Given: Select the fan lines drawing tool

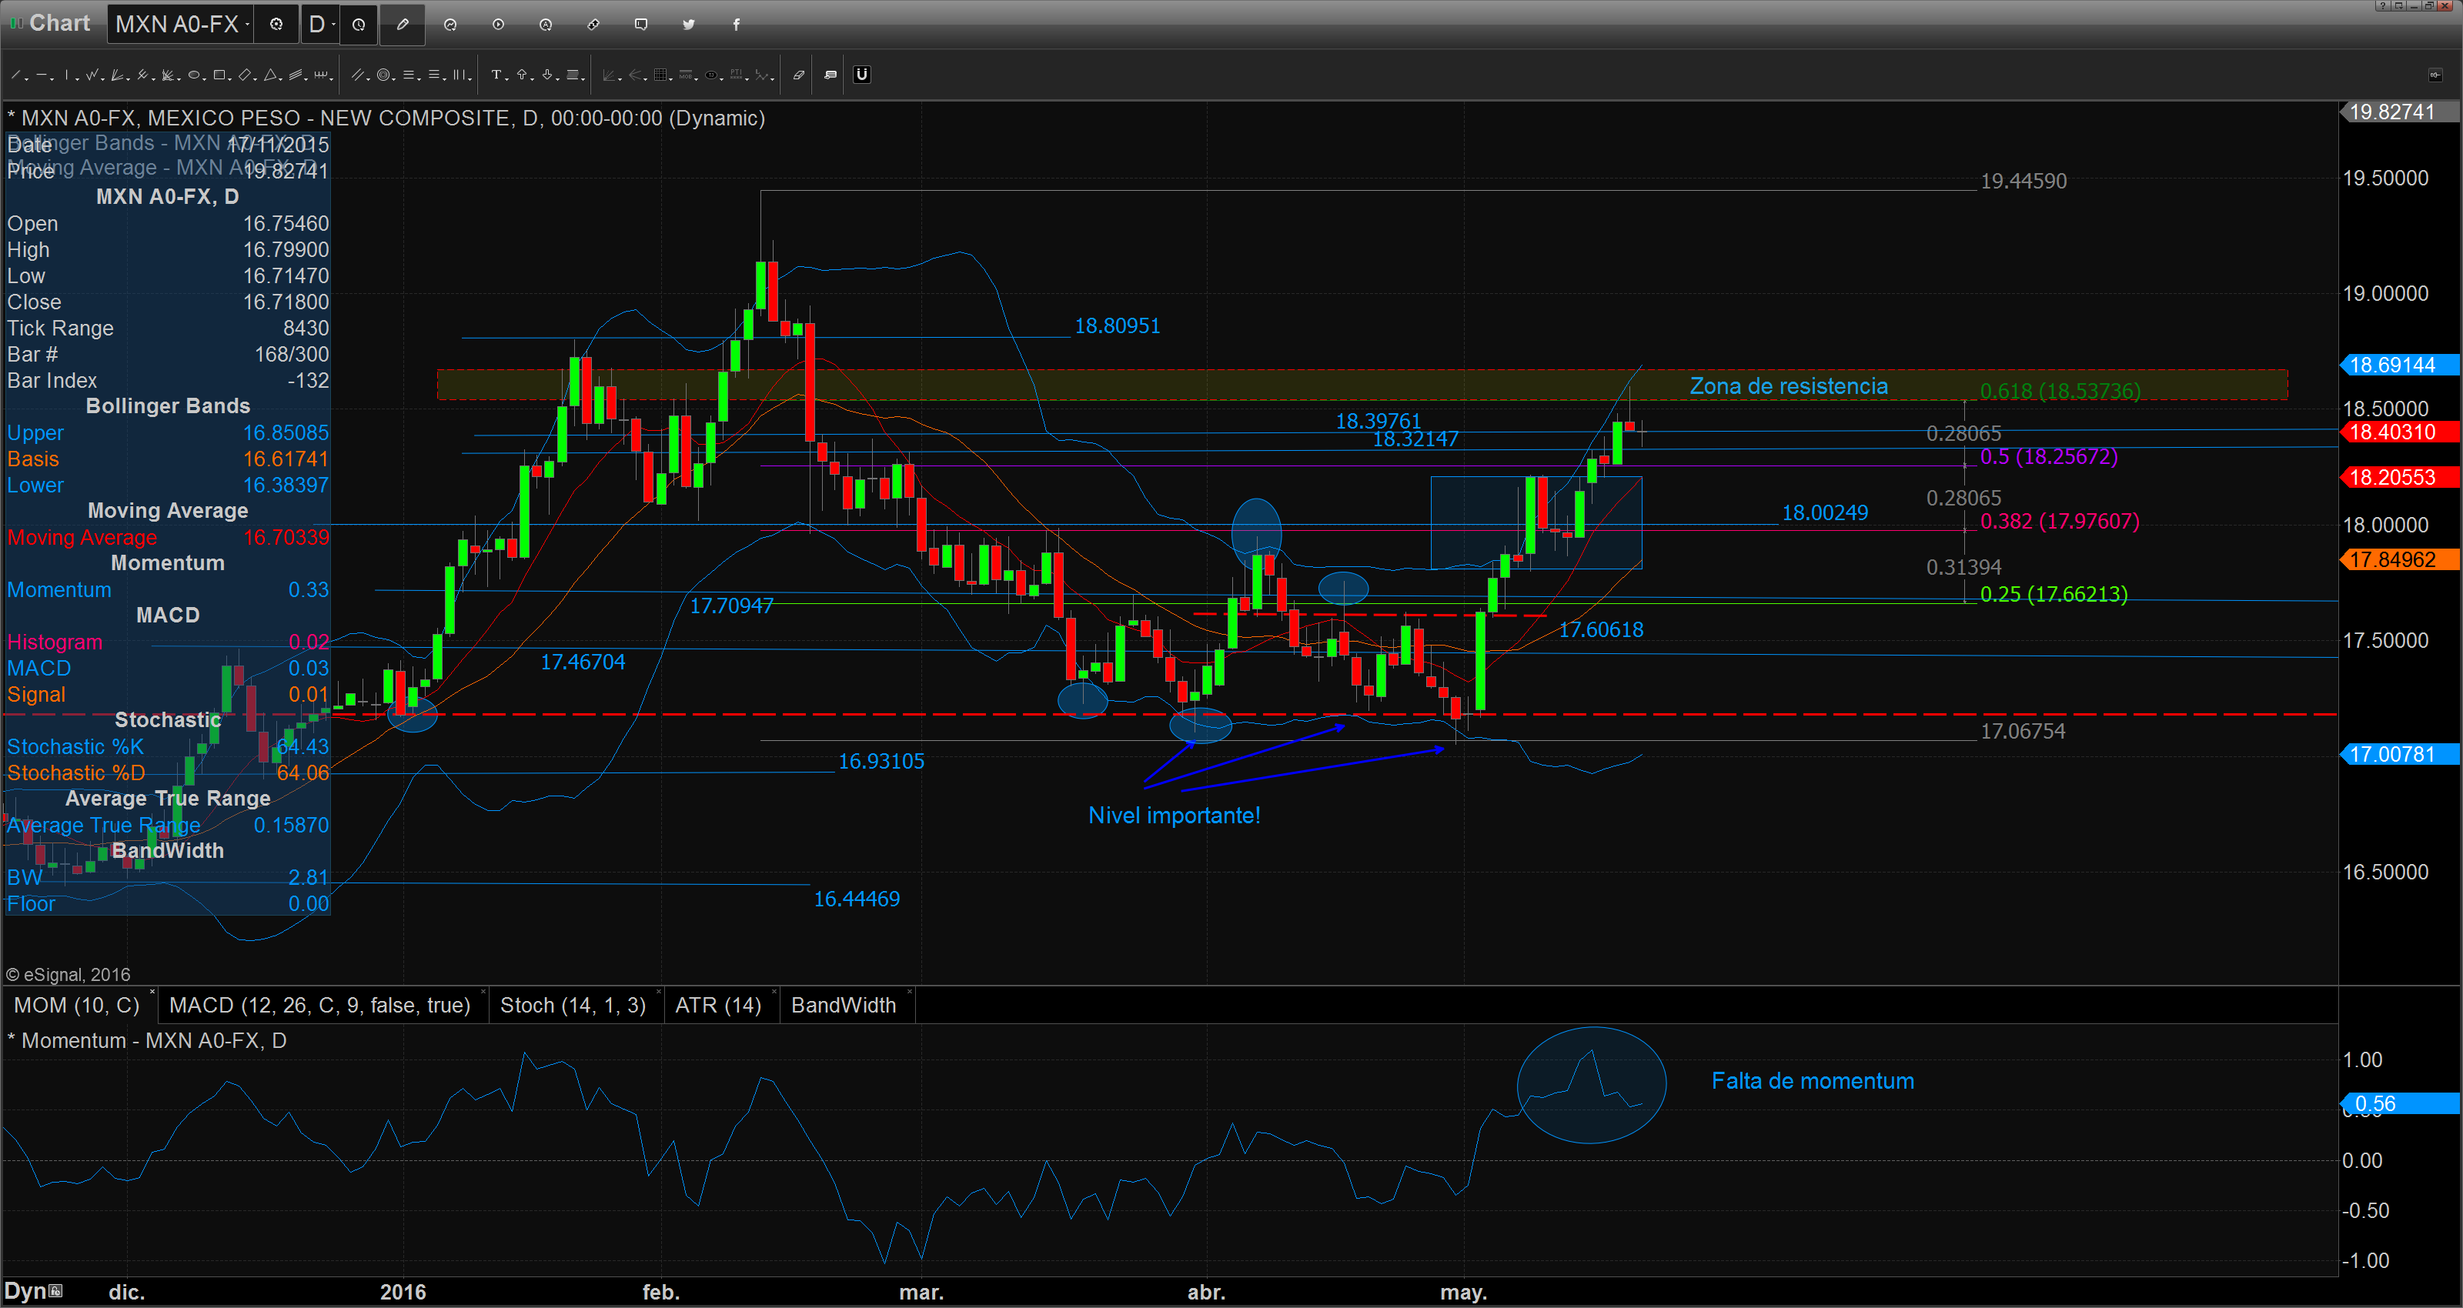Looking at the screenshot, I should pyautogui.click(x=117, y=75).
